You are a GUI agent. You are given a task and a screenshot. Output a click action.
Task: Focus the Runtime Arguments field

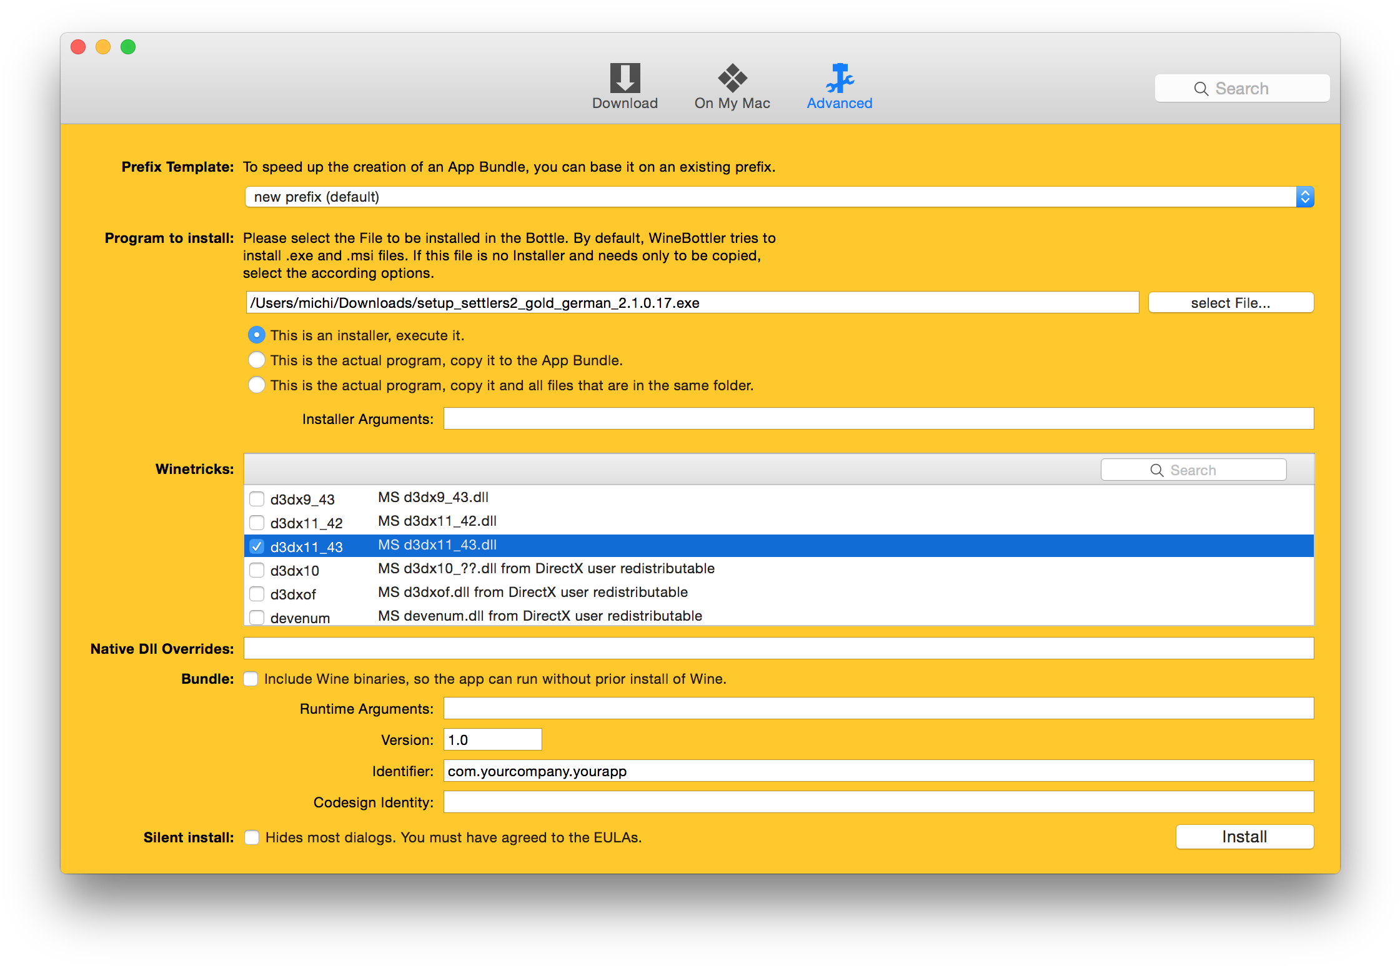click(x=878, y=708)
